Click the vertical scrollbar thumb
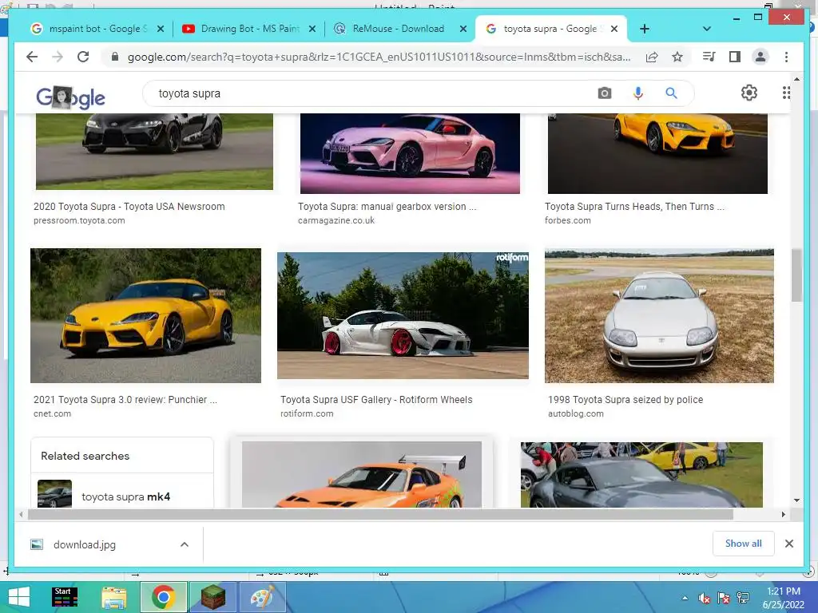The width and height of the screenshot is (818, 613). tap(796, 275)
